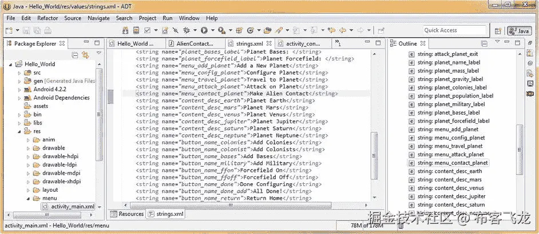Open the Project menu
This screenshot has height=234, width=539.
[x=148, y=18]
